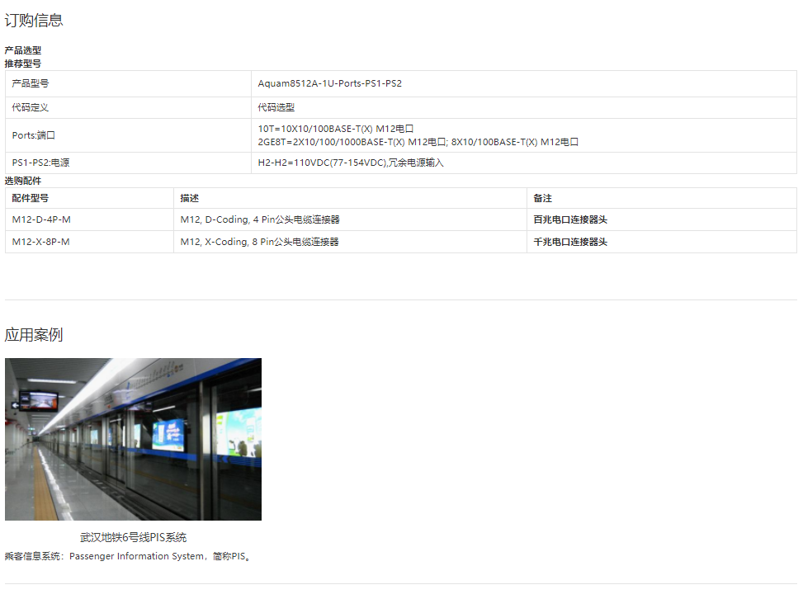Click the 代码定义 row label
The width and height of the screenshot is (803, 599).
31,107
